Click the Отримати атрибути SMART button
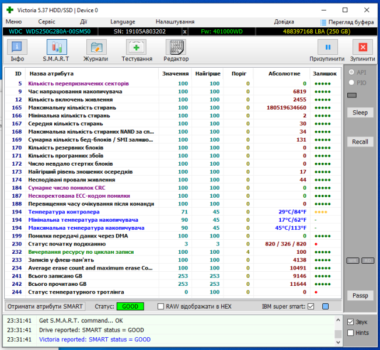 point(46,306)
